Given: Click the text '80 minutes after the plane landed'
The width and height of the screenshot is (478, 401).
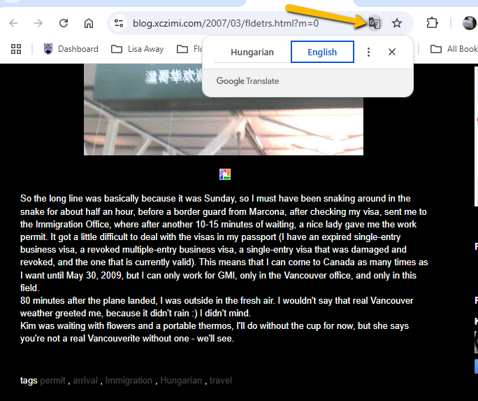Looking at the screenshot, I should point(89,301).
